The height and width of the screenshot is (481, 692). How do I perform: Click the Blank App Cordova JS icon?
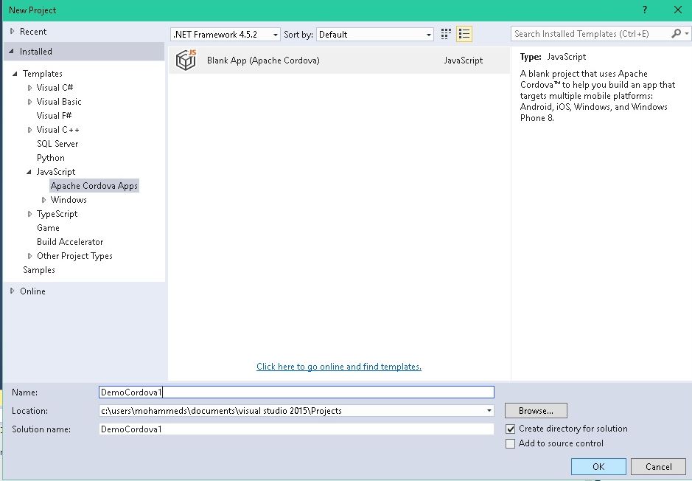point(186,60)
